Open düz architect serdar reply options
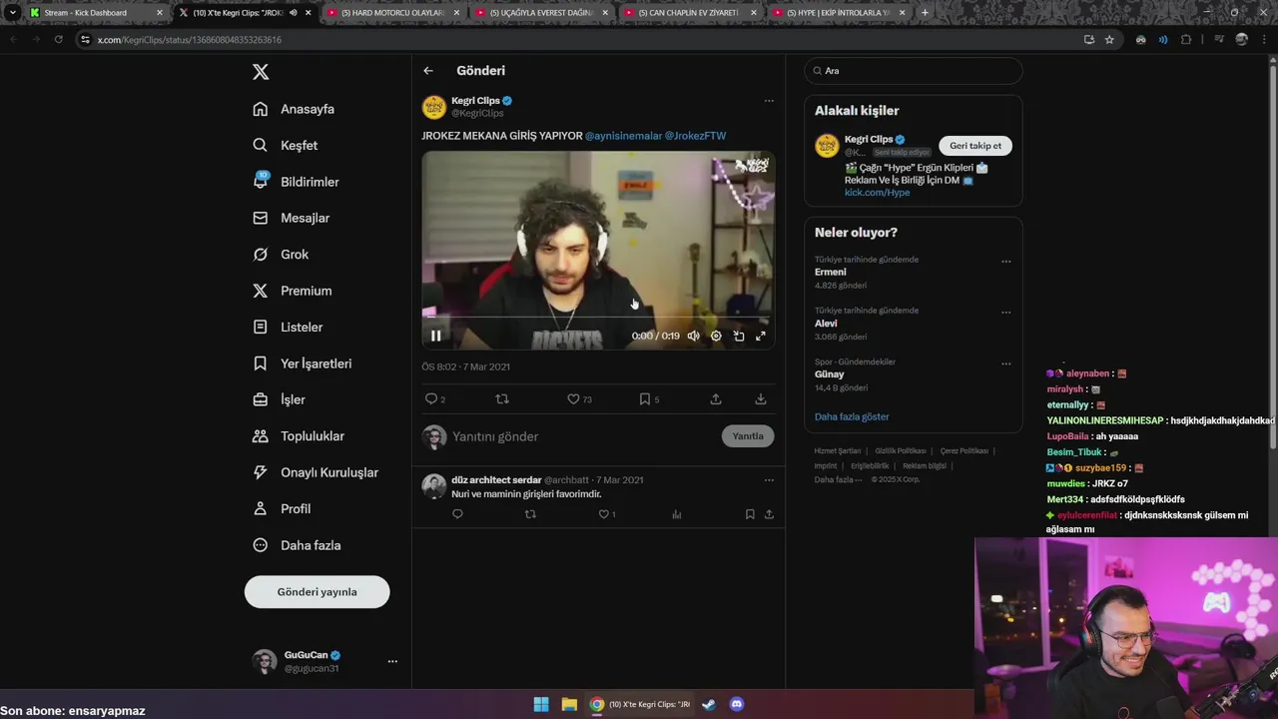The image size is (1278, 719). coord(769,480)
